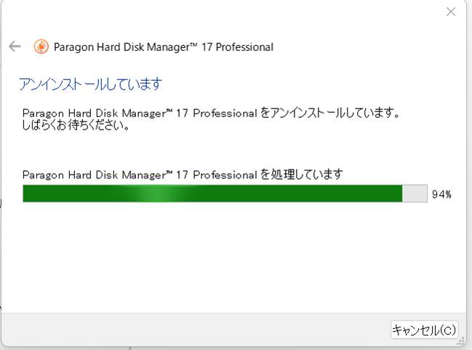This screenshot has height=350, width=472.
Task: Click the 94% progress percentage label
Action: point(441,194)
